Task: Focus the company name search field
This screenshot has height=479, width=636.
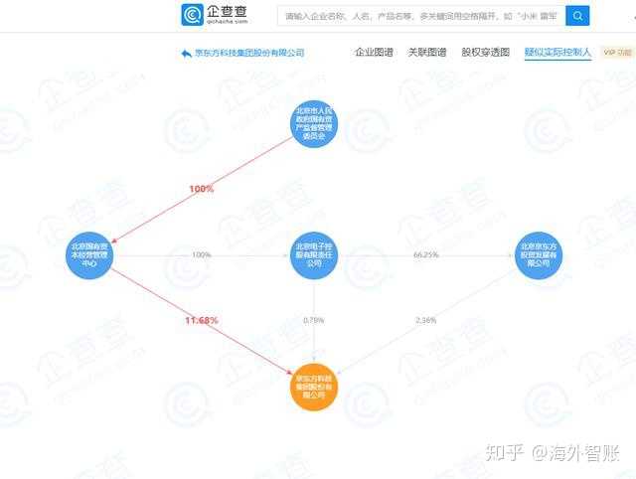Action: coord(421,16)
